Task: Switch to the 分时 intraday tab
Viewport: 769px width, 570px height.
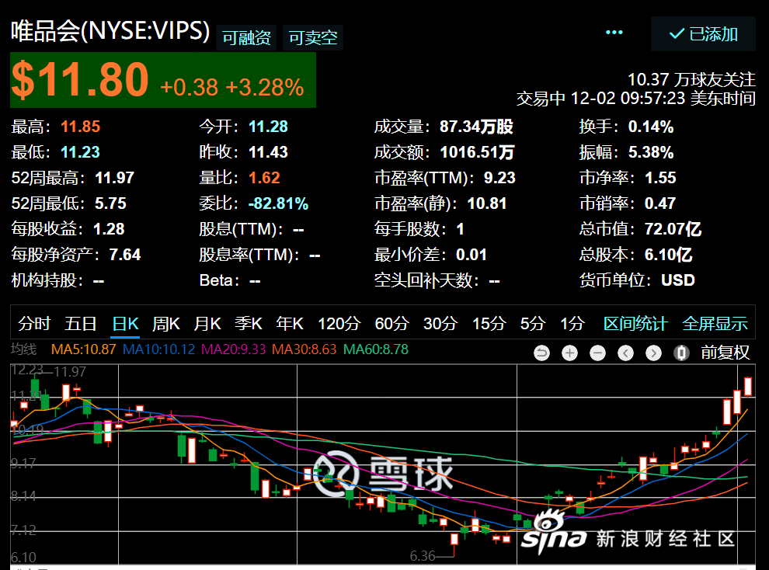Action: (34, 324)
